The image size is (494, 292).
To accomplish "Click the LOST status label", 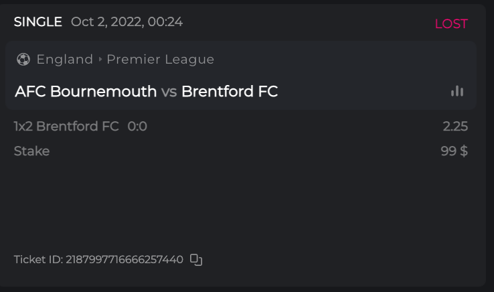I will 451,24.
